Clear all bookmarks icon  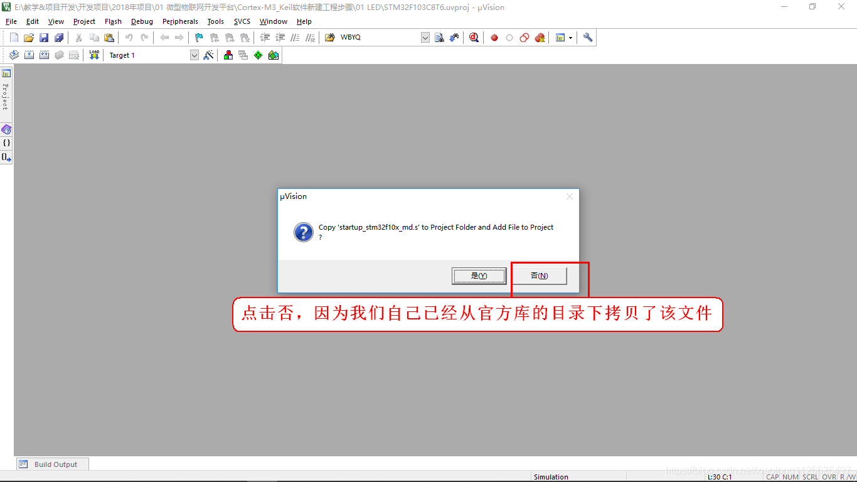[x=245, y=38]
